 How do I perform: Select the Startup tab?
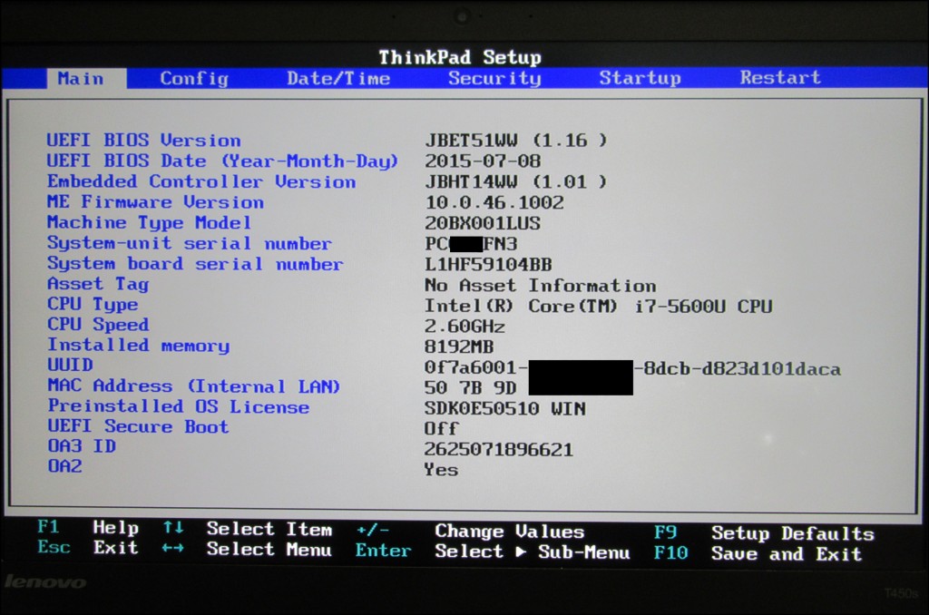640,78
